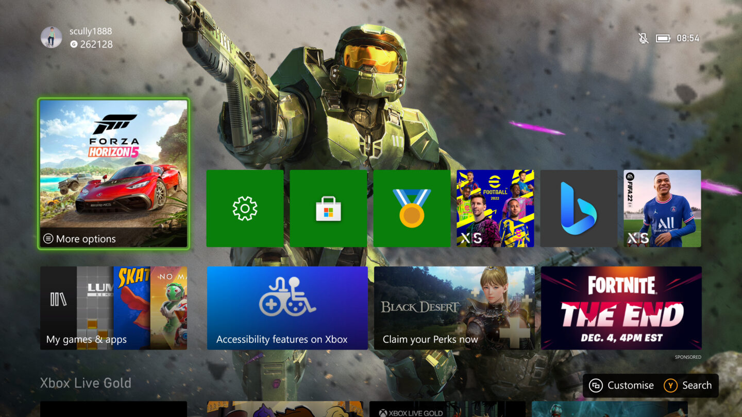Open scully1888's profile avatar

pyautogui.click(x=51, y=38)
